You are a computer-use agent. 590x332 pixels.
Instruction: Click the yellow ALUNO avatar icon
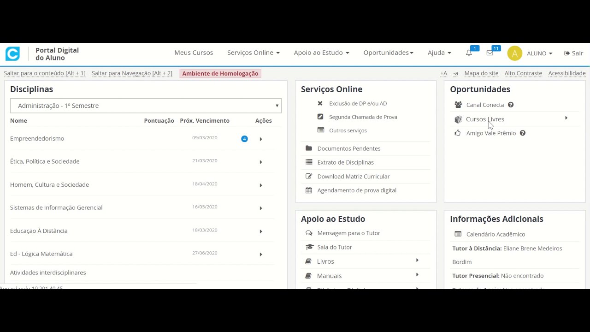514,53
